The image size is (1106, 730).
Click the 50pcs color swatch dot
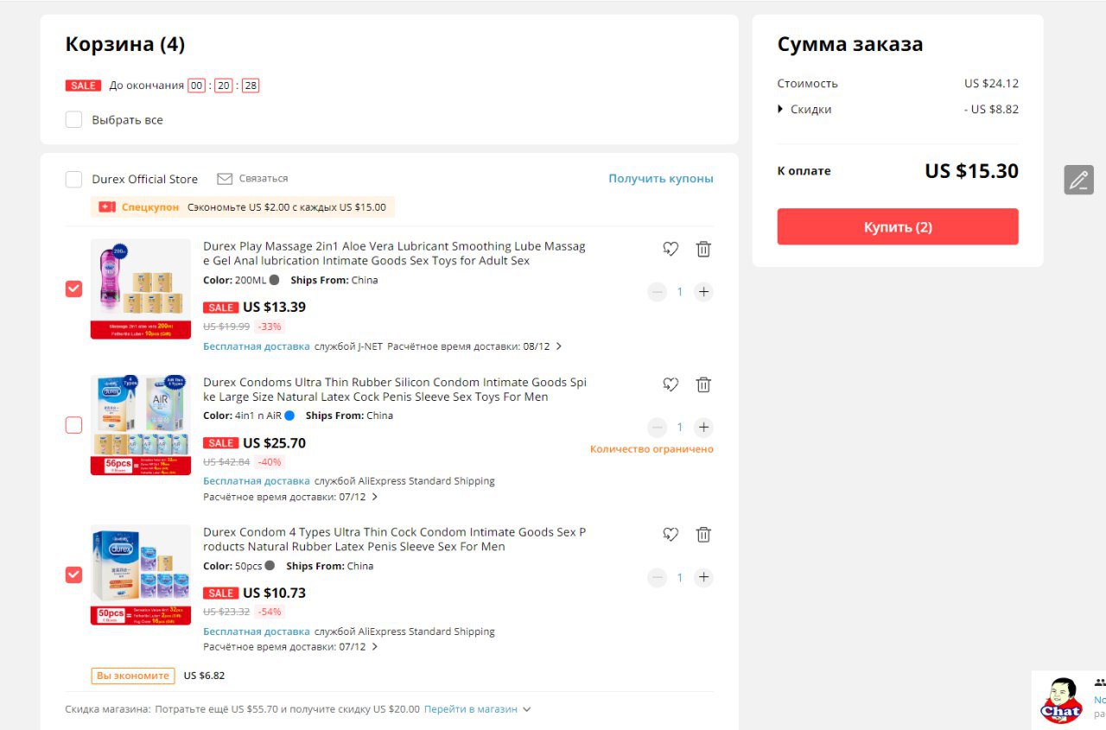click(x=270, y=566)
